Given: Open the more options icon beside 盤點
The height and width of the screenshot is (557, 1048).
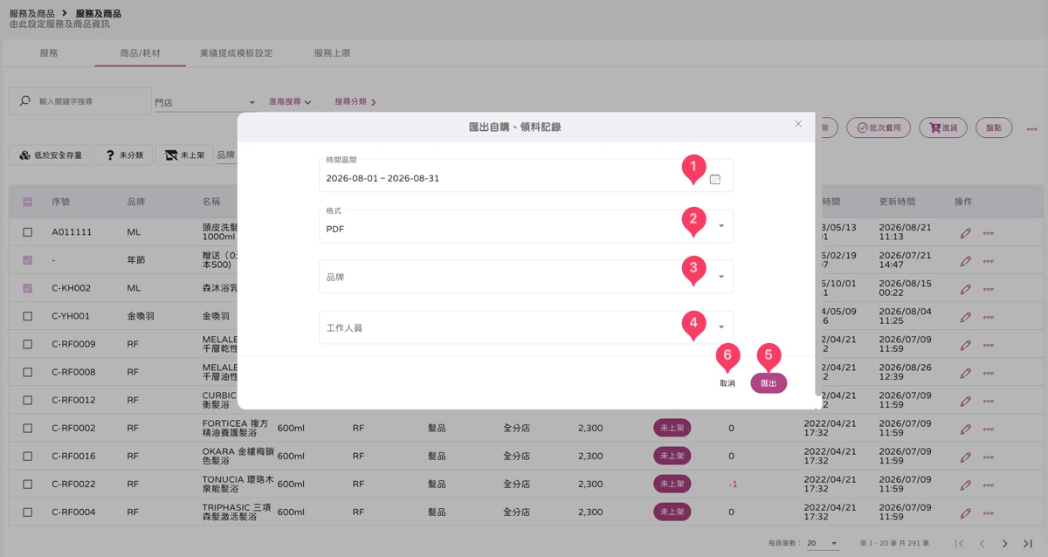Looking at the screenshot, I should point(1031,128).
